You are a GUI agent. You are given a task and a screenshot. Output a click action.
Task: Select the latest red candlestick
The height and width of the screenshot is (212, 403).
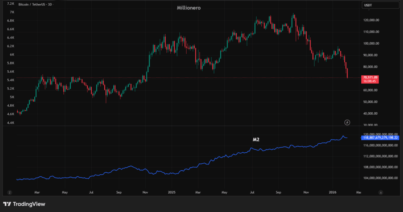coord(347,73)
